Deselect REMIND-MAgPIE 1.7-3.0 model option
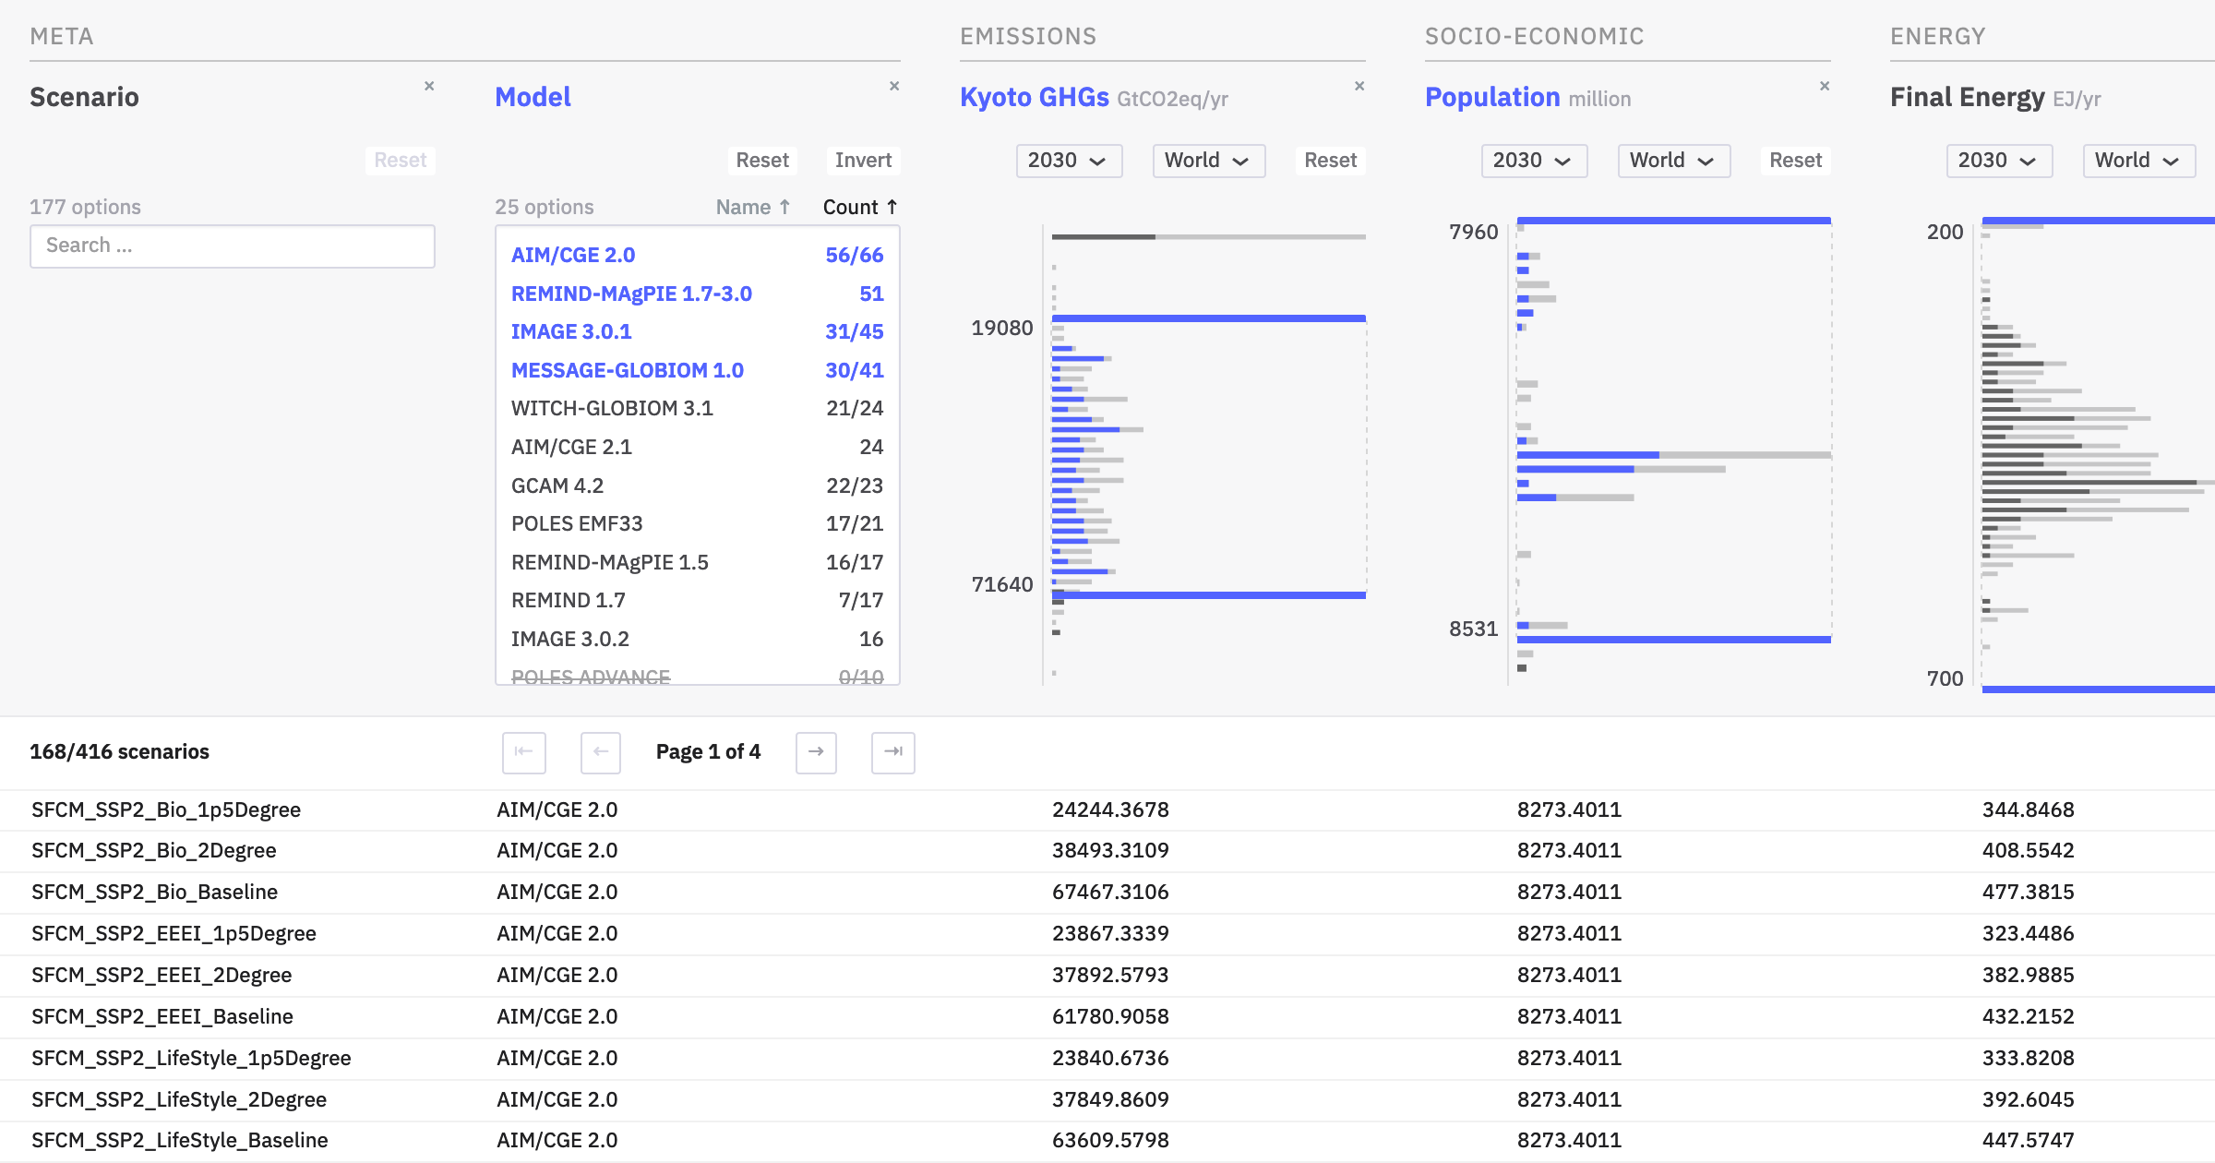The height and width of the screenshot is (1163, 2215). pos(698,294)
